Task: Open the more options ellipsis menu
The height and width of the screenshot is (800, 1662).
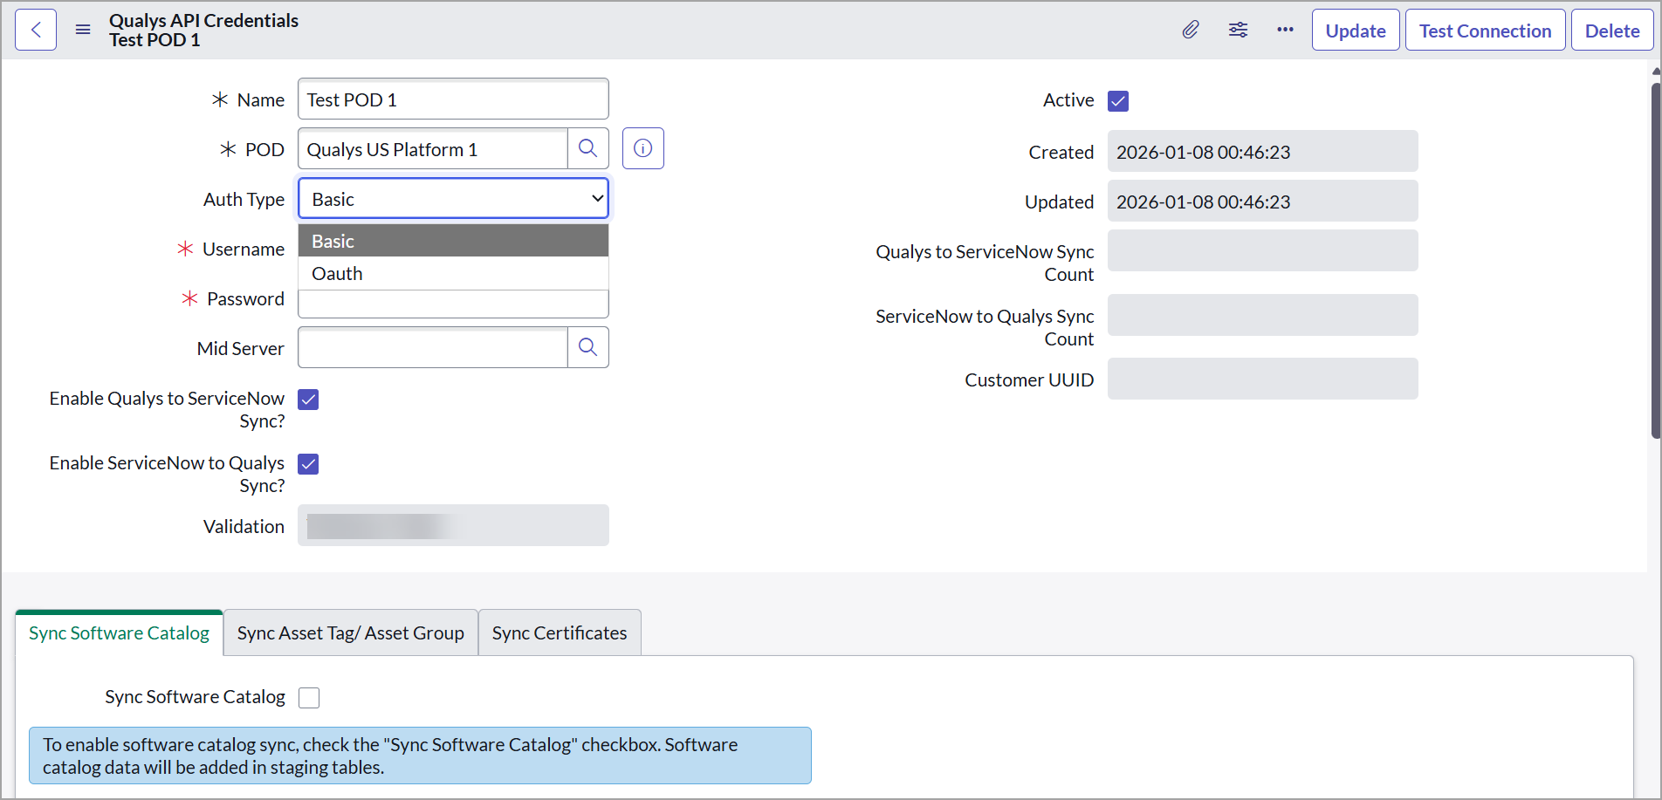Action: 1285,30
